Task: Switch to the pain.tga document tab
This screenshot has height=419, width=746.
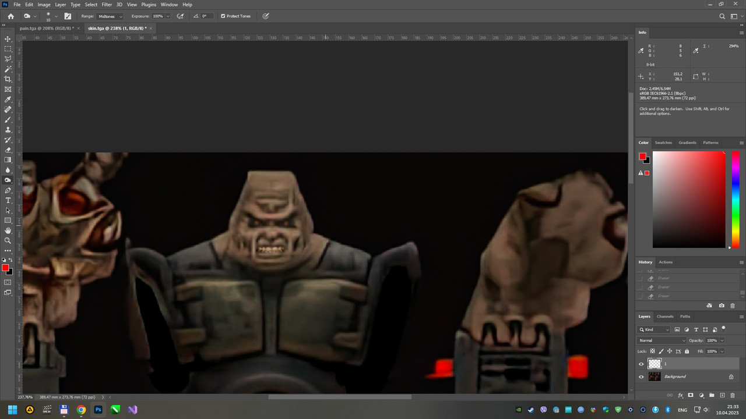Action: [47, 28]
